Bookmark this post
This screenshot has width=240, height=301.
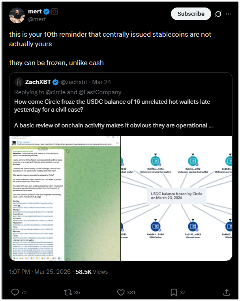click(x=174, y=292)
